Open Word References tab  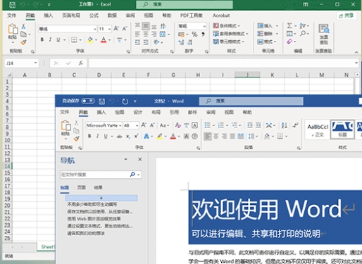174,112
